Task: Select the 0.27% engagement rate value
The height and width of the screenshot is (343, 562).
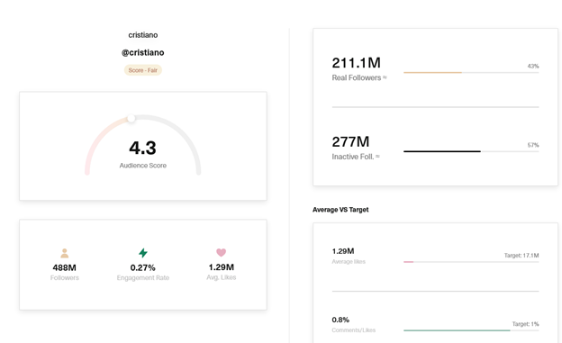Action: point(142,267)
